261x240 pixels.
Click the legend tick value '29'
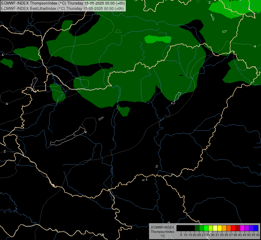coord(208,235)
